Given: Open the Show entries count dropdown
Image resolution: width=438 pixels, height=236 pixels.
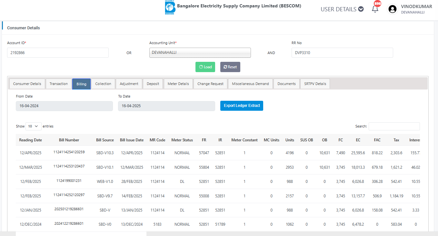Looking at the screenshot, I should [x=34, y=126].
